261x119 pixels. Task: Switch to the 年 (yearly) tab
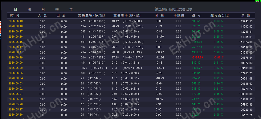click(71, 9)
